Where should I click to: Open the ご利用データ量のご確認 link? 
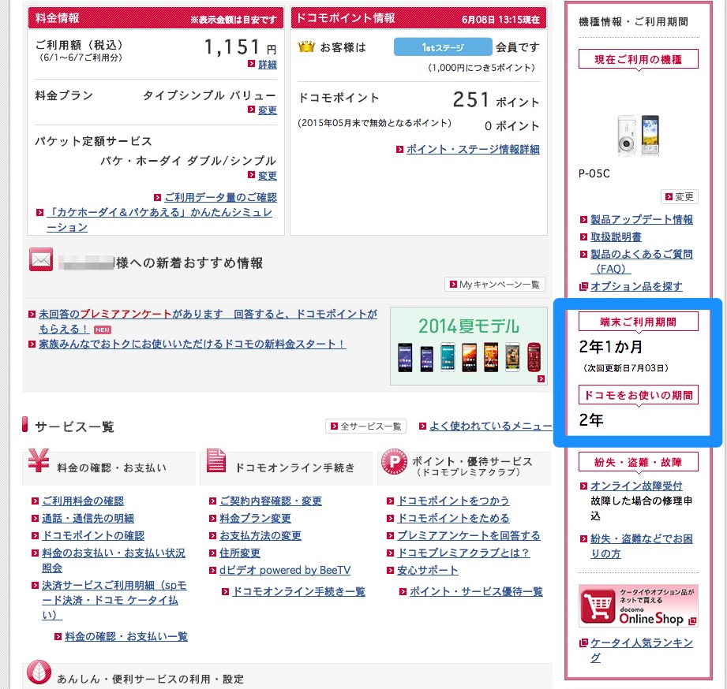click(x=221, y=197)
